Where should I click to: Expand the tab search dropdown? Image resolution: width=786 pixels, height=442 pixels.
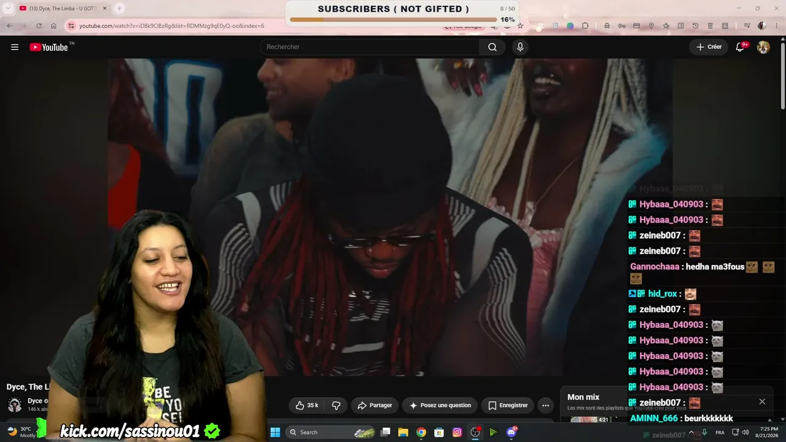[8, 8]
